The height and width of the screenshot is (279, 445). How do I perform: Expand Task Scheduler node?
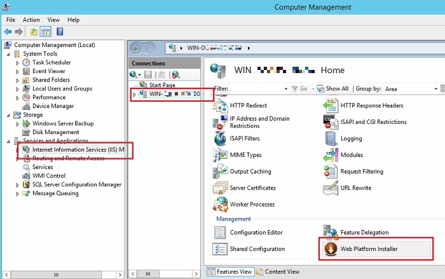coord(18,63)
